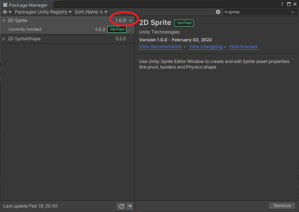Screen dimensions: 299x212
Task: Close the Package Manager window
Action: (295, 4)
